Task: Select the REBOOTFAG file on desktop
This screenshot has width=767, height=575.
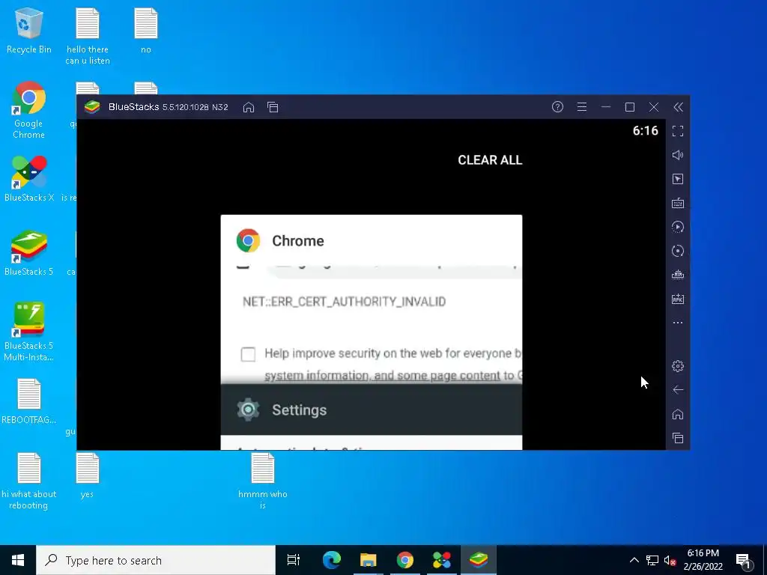Action: click(29, 401)
